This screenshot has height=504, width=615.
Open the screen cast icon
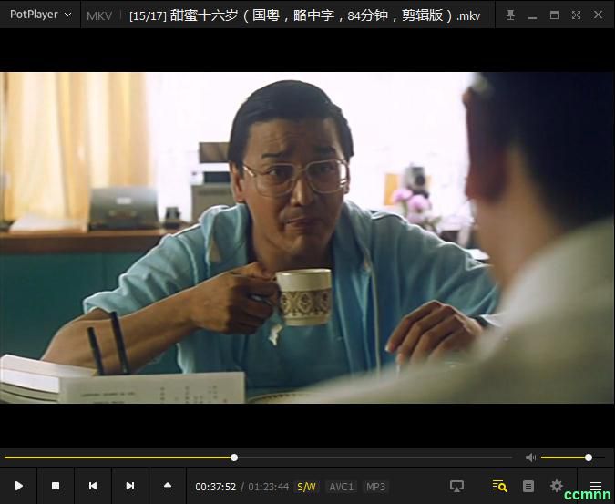click(456, 486)
